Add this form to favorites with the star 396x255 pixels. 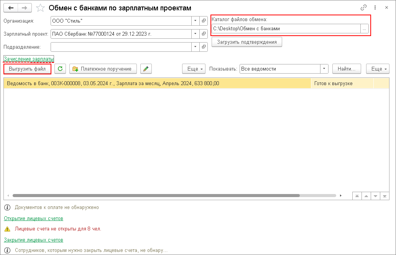pos(40,8)
